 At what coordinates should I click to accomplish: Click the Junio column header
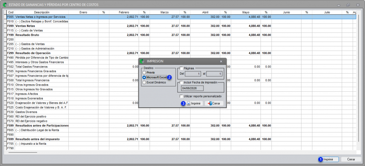tap(287, 12)
